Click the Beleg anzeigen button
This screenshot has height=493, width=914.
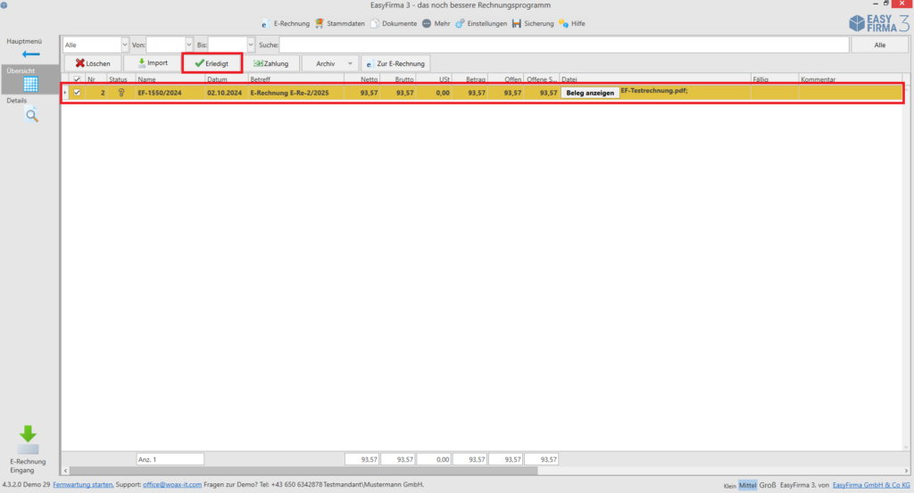point(590,93)
